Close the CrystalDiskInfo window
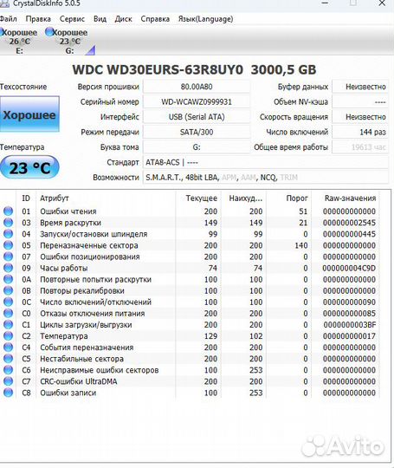The height and width of the screenshot is (468, 394). pos(382,3)
